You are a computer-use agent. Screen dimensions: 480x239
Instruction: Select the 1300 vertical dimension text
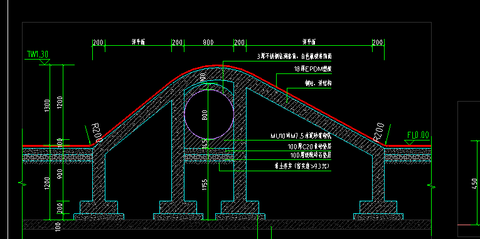(47, 105)
